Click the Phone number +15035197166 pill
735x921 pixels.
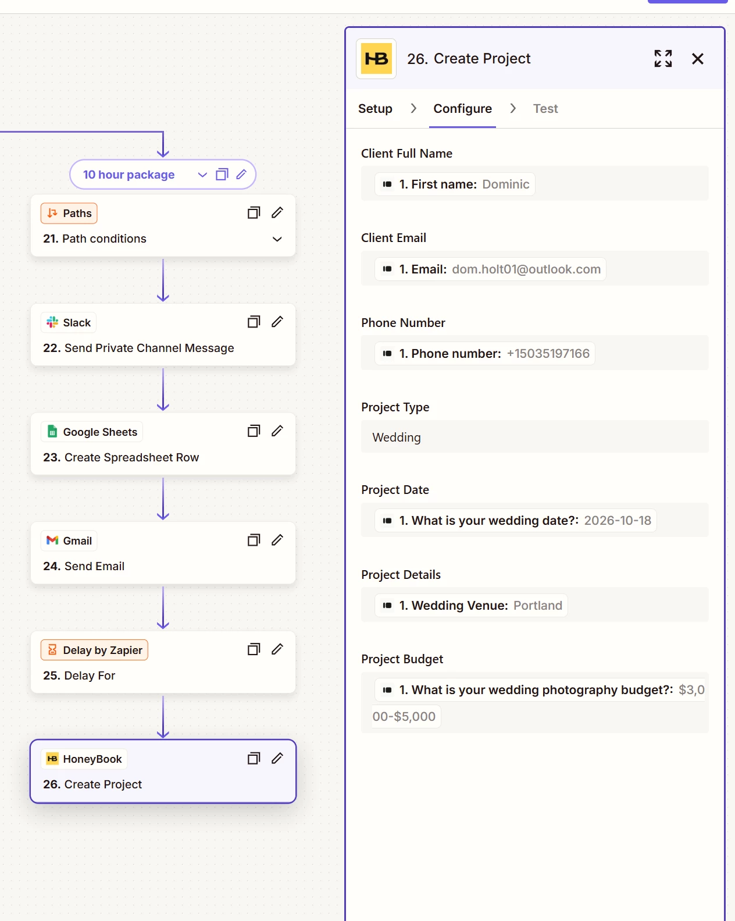pos(485,354)
